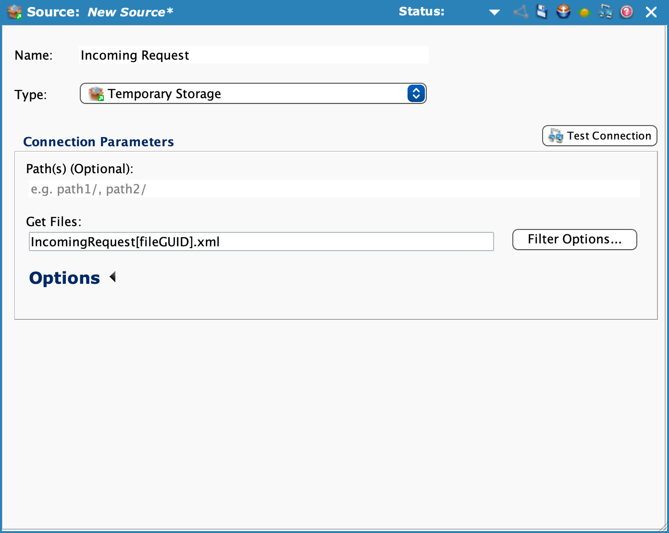This screenshot has width=669, height=533.
Task: Click the Options heading text
Action: (x=64, y=278)
